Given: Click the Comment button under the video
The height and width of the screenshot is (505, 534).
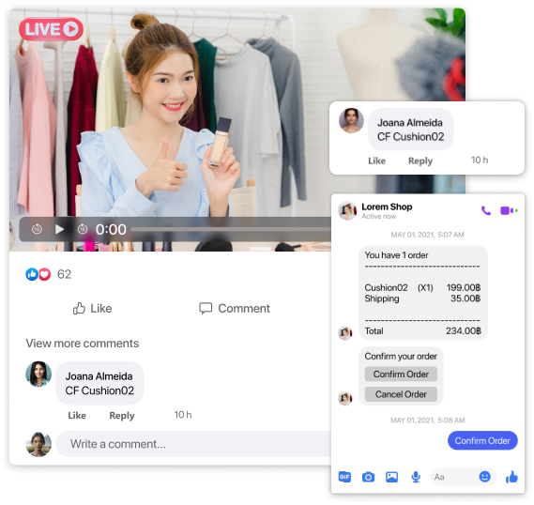Looking at the screenshot, I should point(235,309).
